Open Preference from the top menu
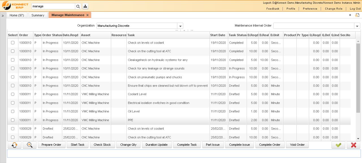 tap(310, 9)
